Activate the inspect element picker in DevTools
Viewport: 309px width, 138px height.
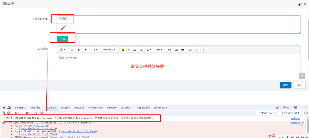3,108
